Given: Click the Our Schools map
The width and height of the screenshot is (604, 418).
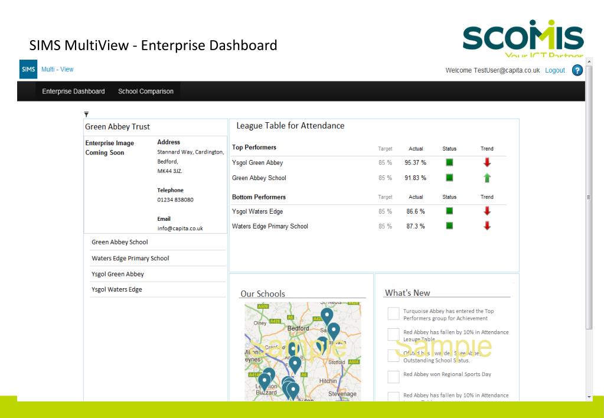Looking at the screenshot, I should click(x=303, y=351).
